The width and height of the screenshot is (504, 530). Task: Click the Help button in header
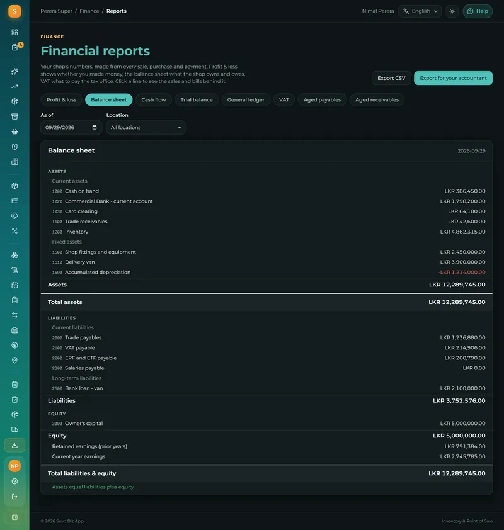click(x=478, y=11)
